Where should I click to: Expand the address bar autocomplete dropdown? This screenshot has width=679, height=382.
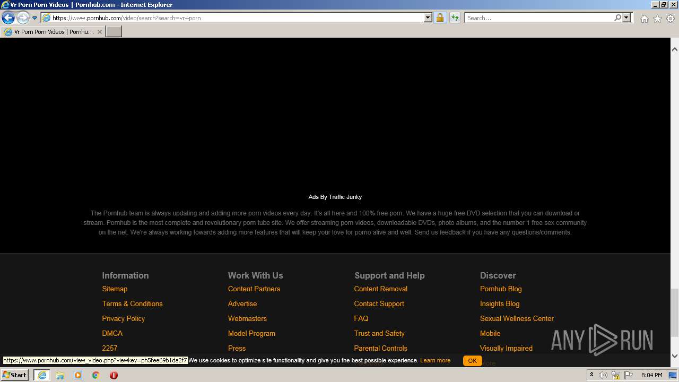click(428, 18)
